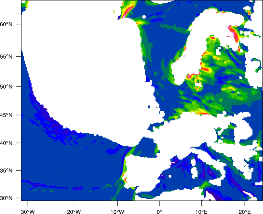Screen dimensions: 263x214
Task: Click the 20°E longitude label
Action: [245, 212]
